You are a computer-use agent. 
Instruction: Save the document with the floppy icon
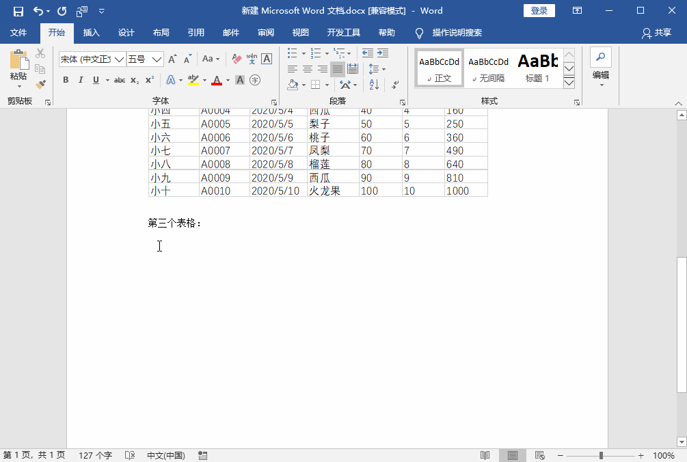18,11
